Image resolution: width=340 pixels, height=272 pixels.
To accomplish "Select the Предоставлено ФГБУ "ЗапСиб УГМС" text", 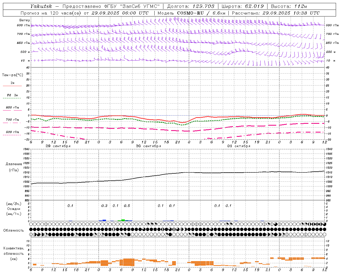I will point(111,6).
